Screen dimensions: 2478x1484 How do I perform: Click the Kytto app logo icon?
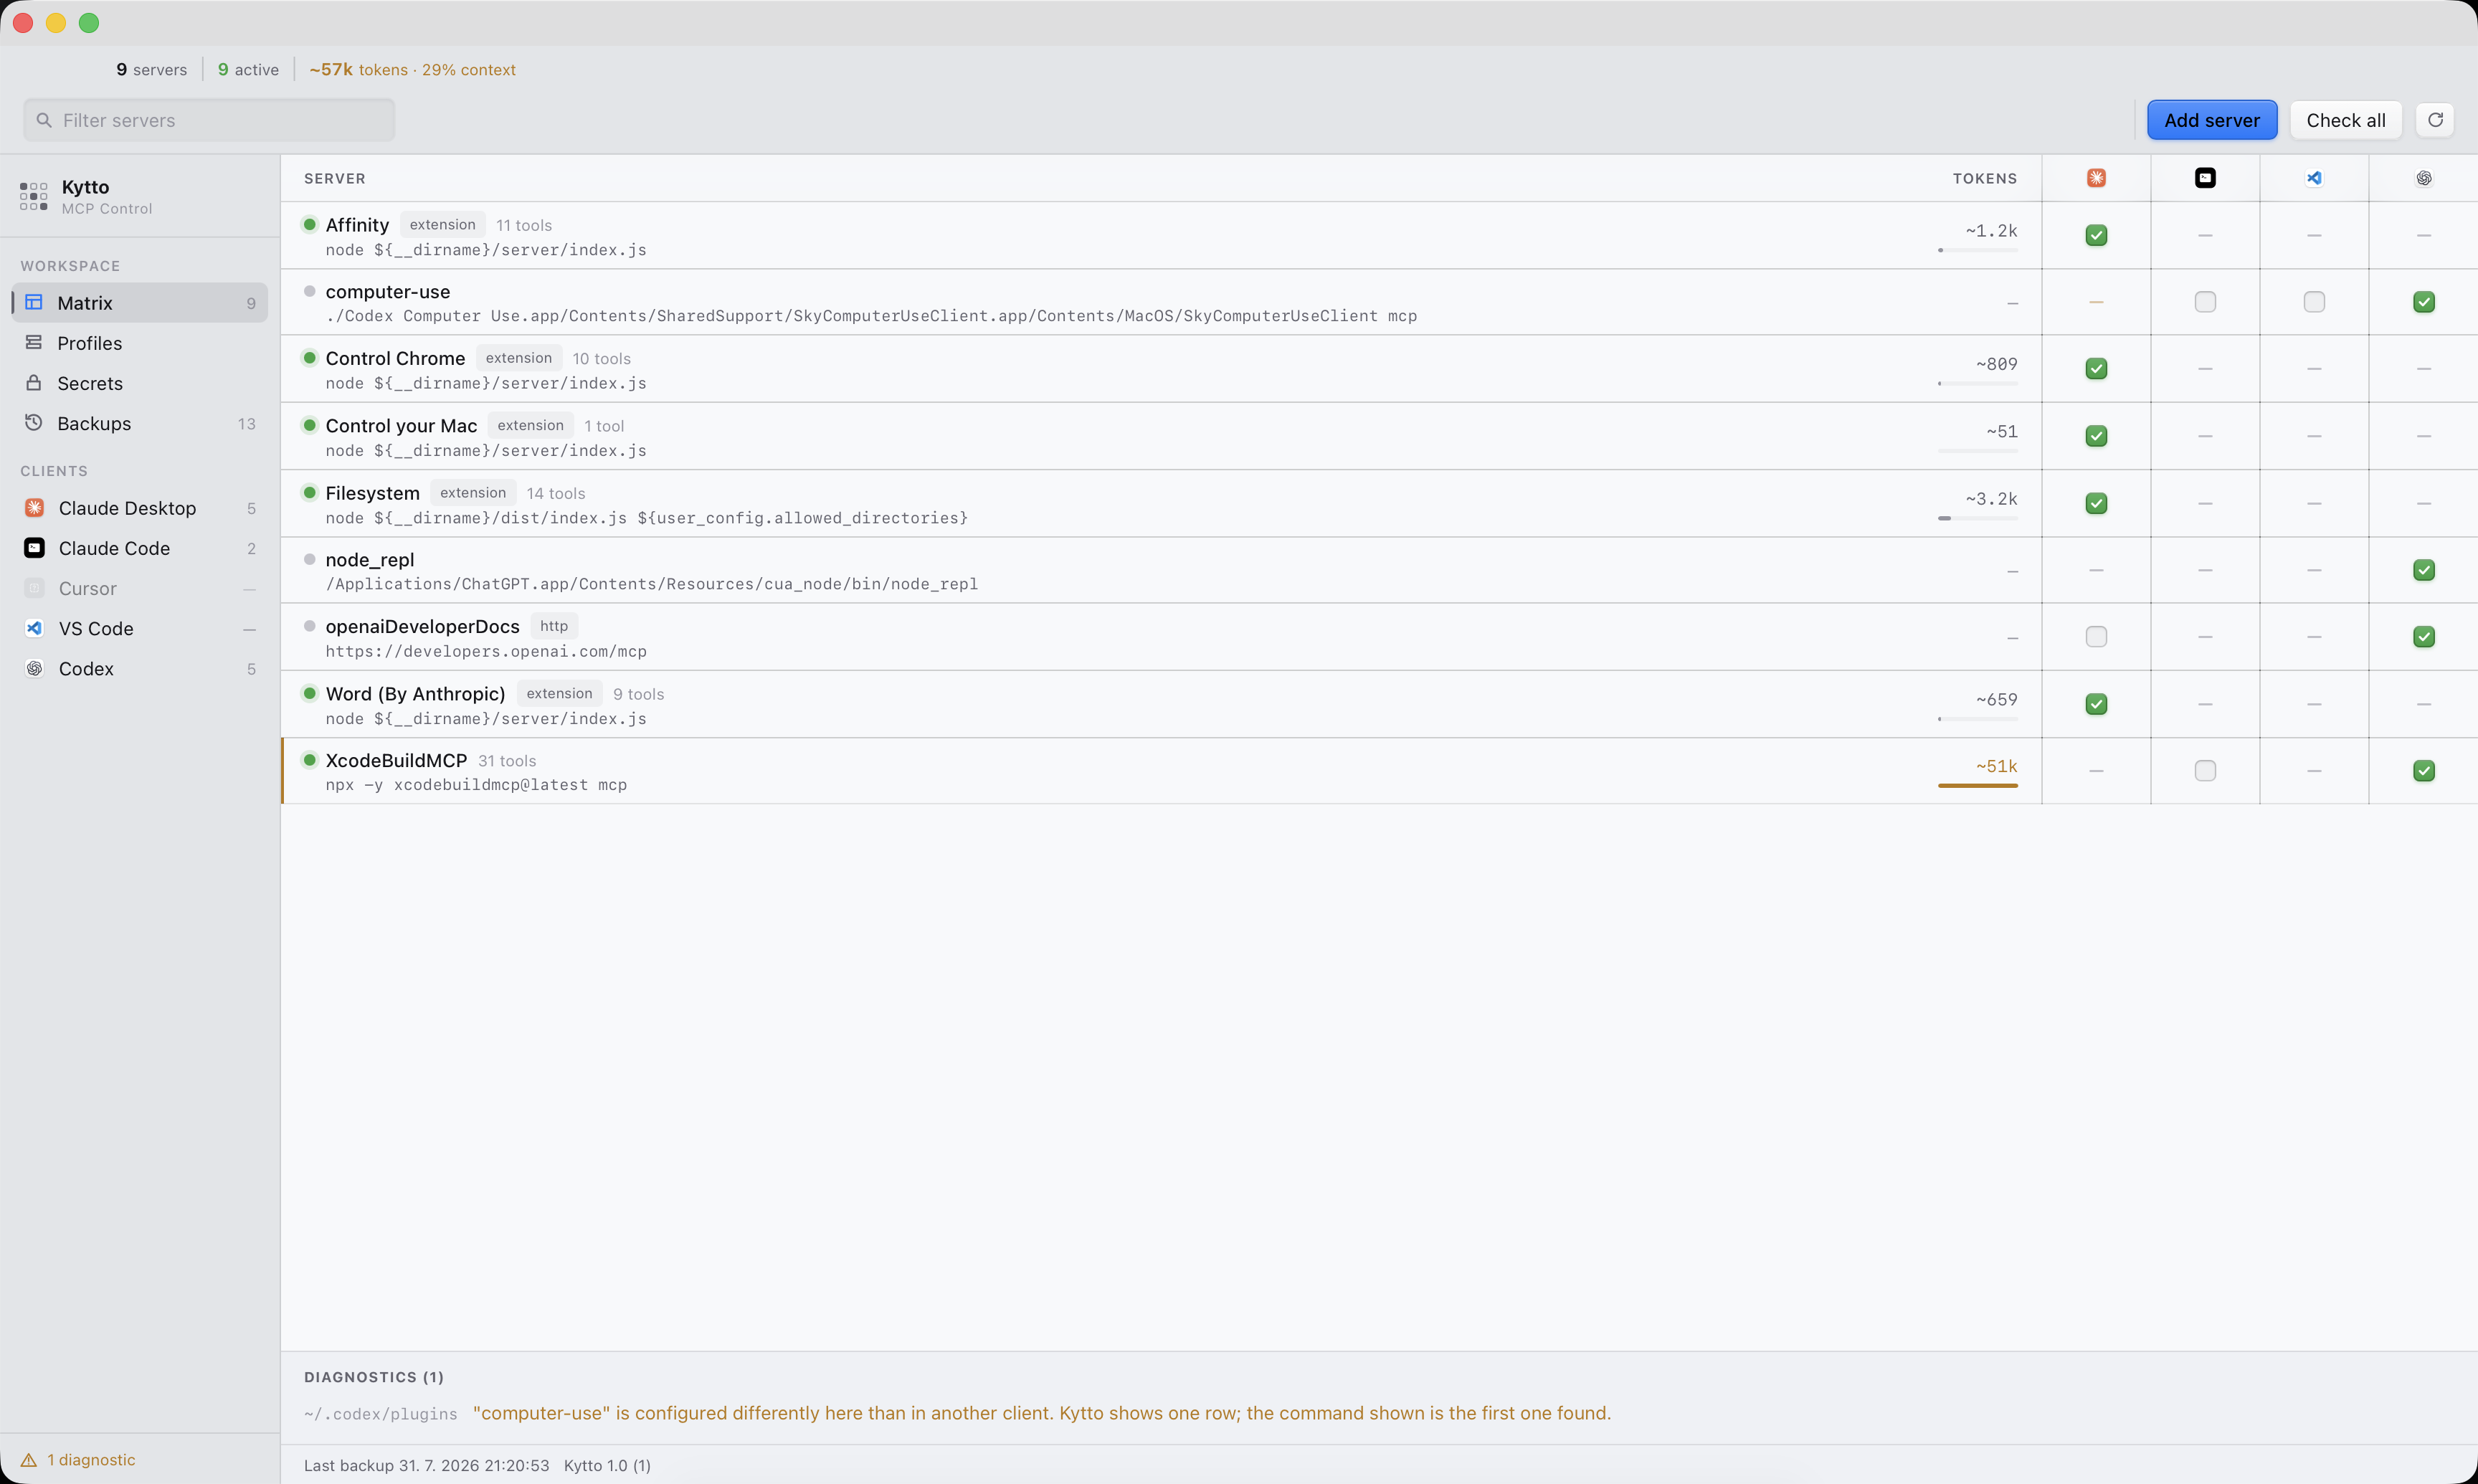tap(33, 196)
